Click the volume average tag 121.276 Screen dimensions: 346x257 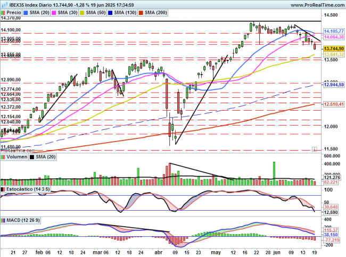pyautogui.click(x=332, y=177)
